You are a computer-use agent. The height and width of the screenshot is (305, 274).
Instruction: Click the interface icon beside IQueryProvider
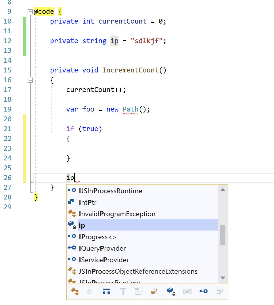point(72,248)
